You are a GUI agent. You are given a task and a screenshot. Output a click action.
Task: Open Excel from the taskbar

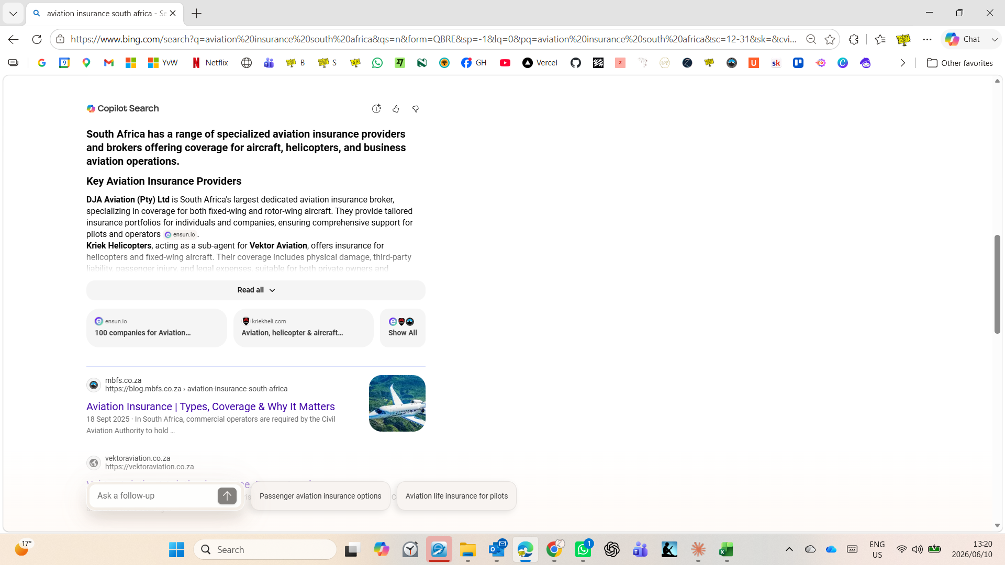point(726,549)
